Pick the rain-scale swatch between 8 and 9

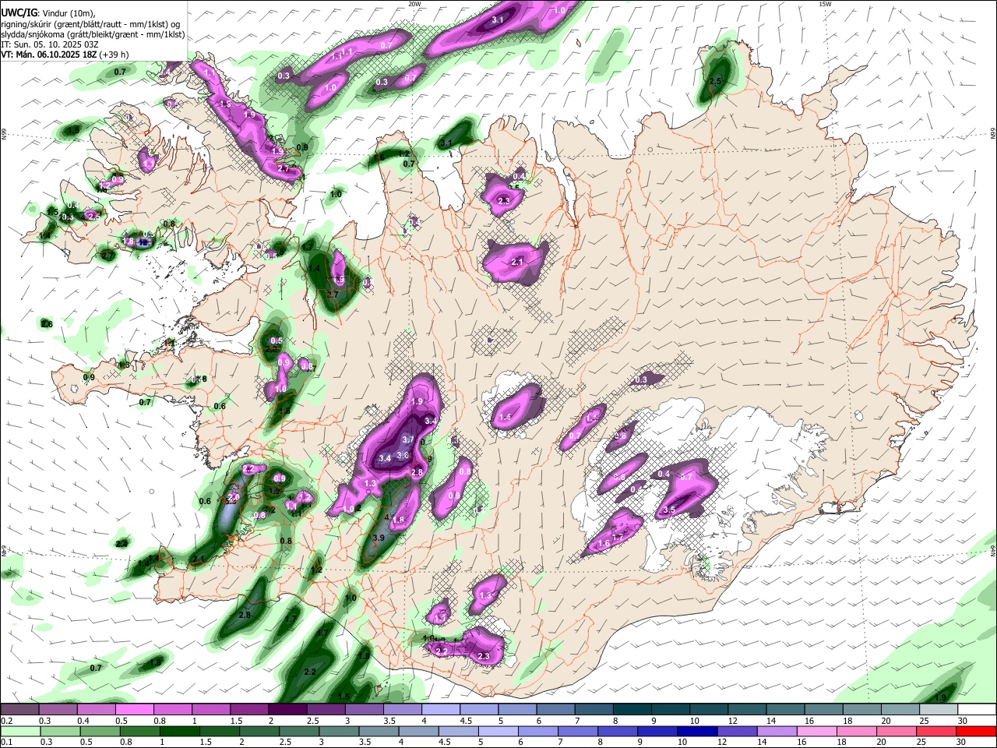618,732
